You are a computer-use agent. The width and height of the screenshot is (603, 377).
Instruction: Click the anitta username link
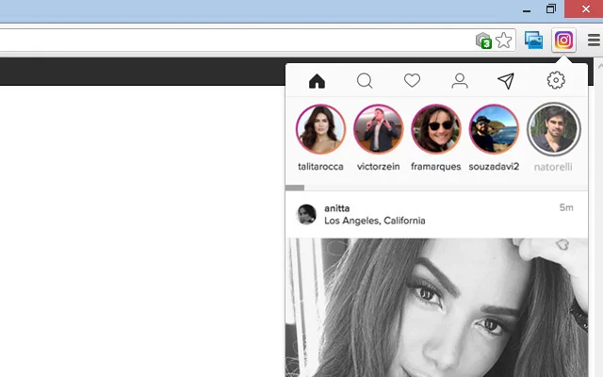pyautogui.click(x=337, y=208)
